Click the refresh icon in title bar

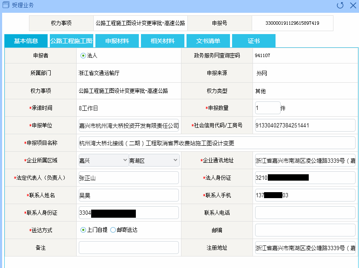click(340, 6)
